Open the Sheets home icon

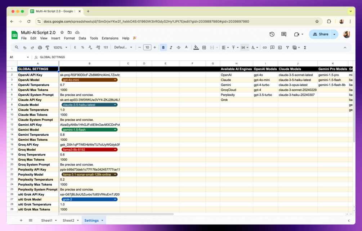[14, 35]
